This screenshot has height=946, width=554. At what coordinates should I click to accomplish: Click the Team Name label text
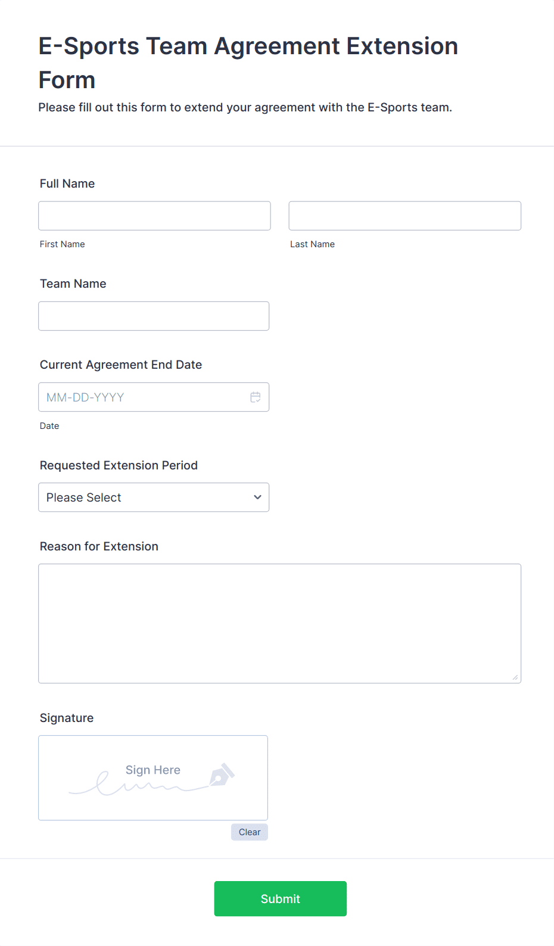click(73, 284)
